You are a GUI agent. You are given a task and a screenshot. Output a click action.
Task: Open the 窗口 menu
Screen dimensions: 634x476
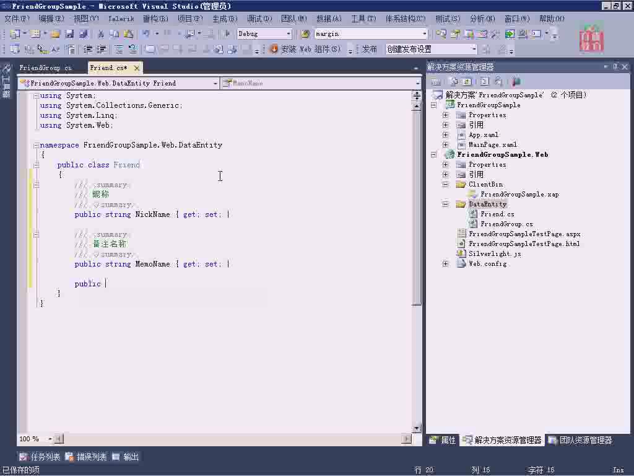(517, 19)
